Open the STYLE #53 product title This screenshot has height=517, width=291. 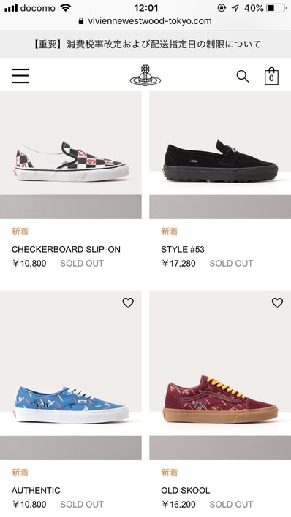183,249
